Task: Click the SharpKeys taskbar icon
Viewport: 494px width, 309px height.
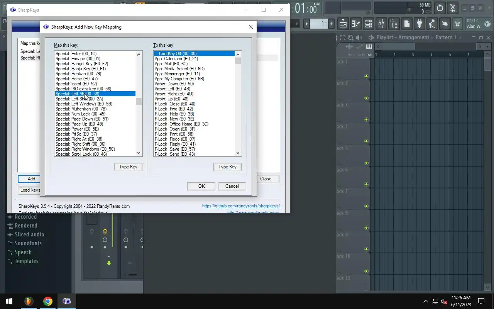Action: click(x=66, y=301)
